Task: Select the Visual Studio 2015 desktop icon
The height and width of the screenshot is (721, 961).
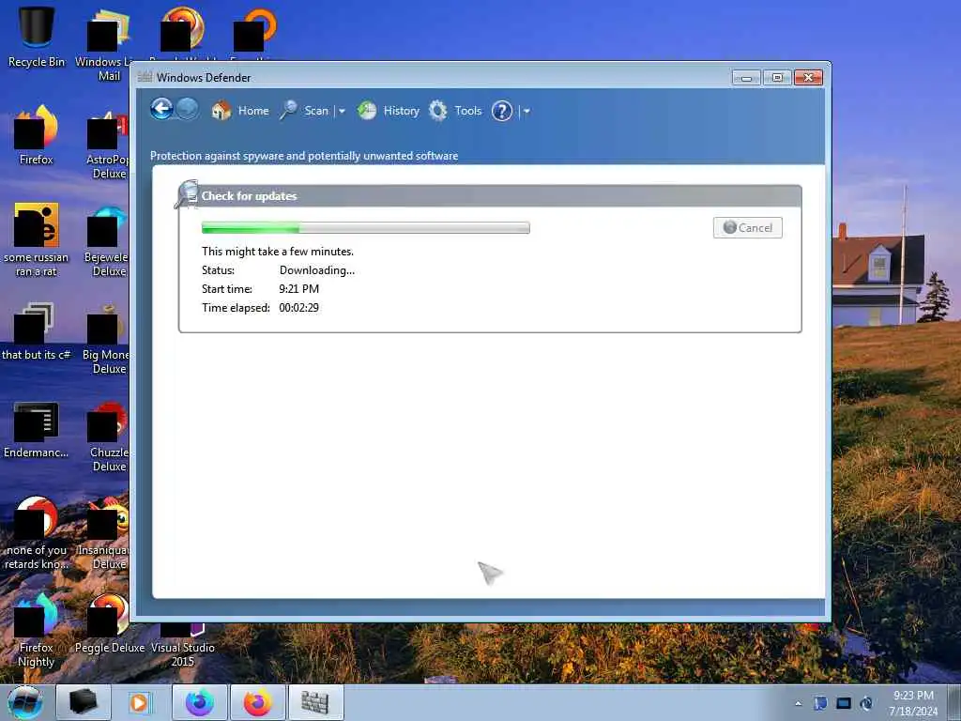Action: [x=183, y=644]
